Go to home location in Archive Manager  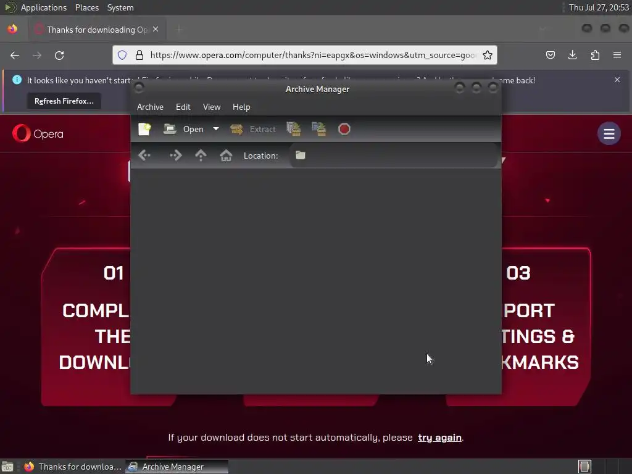(226, 155)
